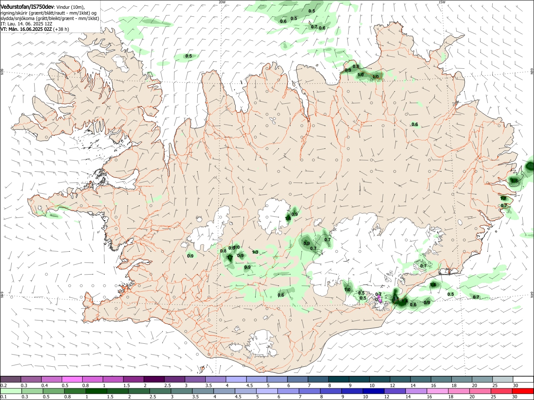534x400 pixels.
Task: Select the dark green rain swatch between 1 and 1.5
Action: 96,391
